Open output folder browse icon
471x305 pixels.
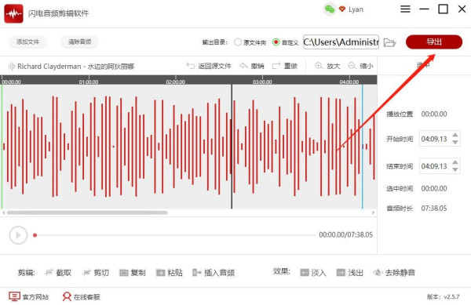tap(390, 42)
